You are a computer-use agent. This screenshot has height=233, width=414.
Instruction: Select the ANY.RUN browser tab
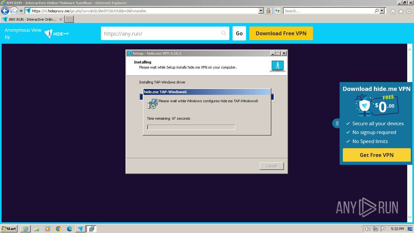32,19
